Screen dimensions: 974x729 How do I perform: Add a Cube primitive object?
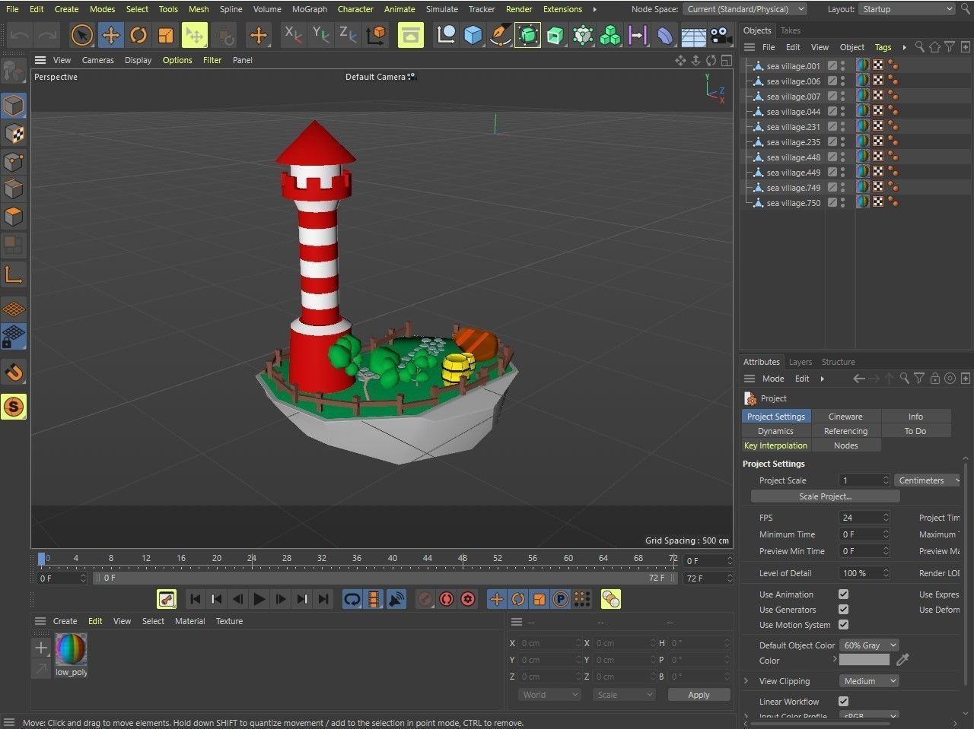tap(473, 35)
